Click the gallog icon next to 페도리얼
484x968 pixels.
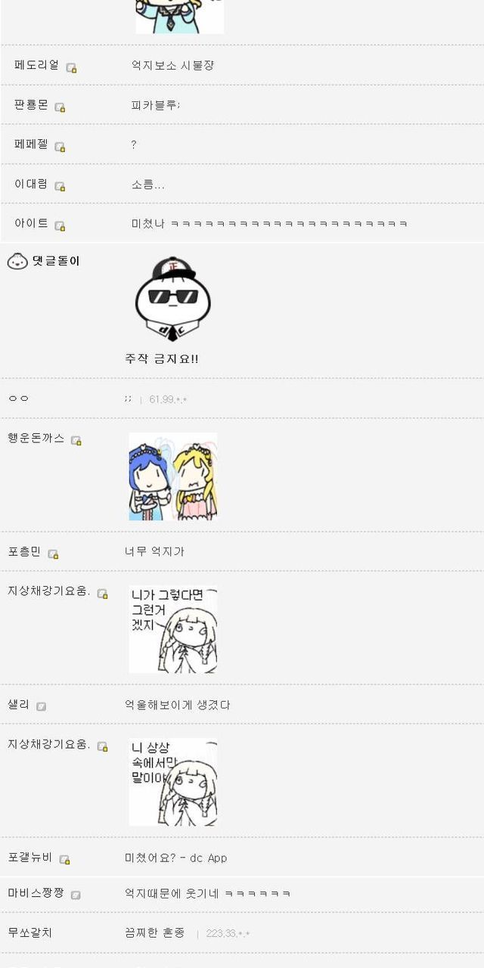pyautogui.click(x=71, y=68)
